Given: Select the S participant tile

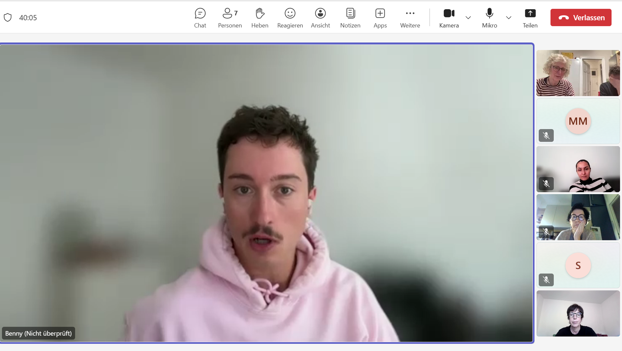Looking at the screenshot, I should click(578, 265).
